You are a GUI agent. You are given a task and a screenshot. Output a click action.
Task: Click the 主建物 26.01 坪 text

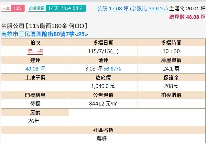click(187, 9)
